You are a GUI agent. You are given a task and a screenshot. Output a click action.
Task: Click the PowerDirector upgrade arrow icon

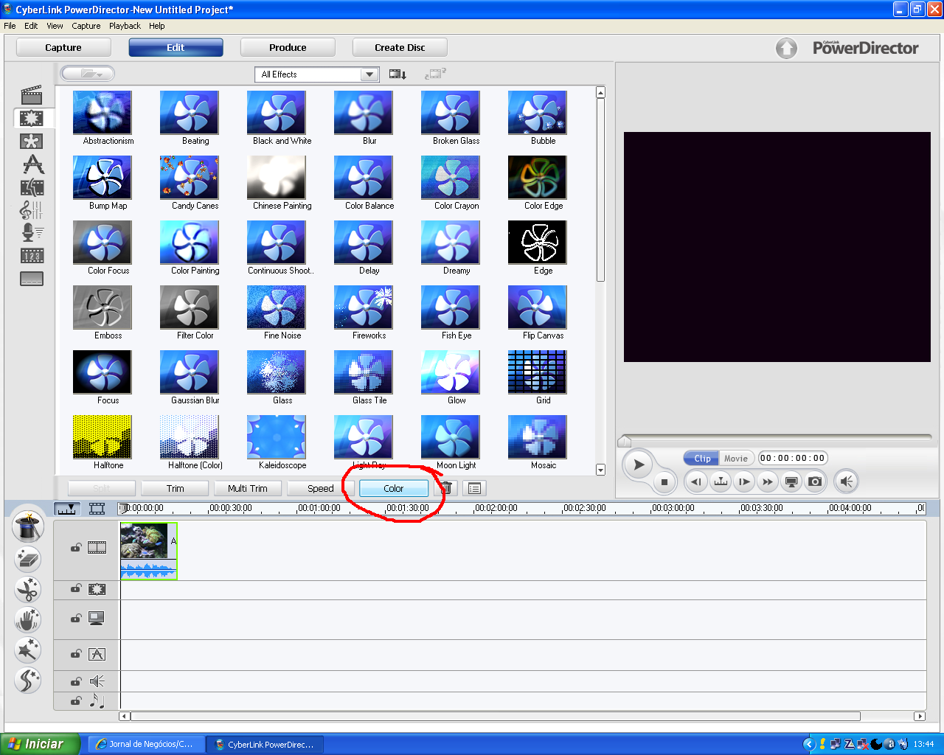tap(787, 49)
